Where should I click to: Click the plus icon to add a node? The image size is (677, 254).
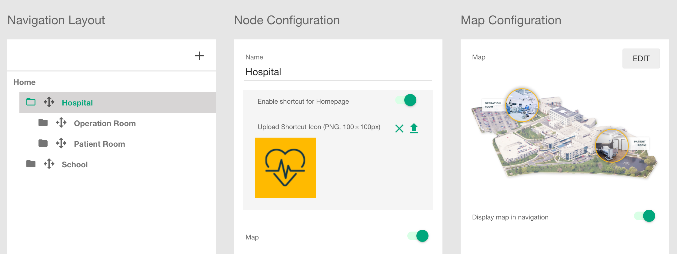click(x=199, y=56)
